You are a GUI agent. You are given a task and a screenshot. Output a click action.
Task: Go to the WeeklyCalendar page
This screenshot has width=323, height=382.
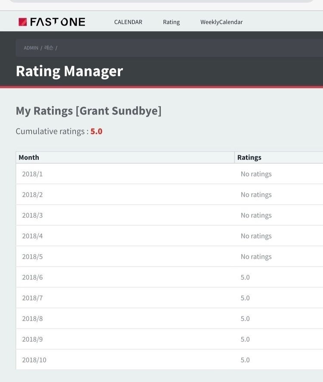[x=221, y=22]
